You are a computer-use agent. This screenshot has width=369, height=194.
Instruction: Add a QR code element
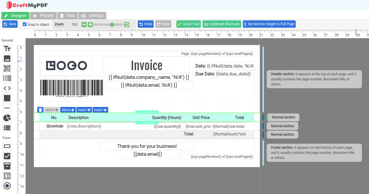pos(7,68)
